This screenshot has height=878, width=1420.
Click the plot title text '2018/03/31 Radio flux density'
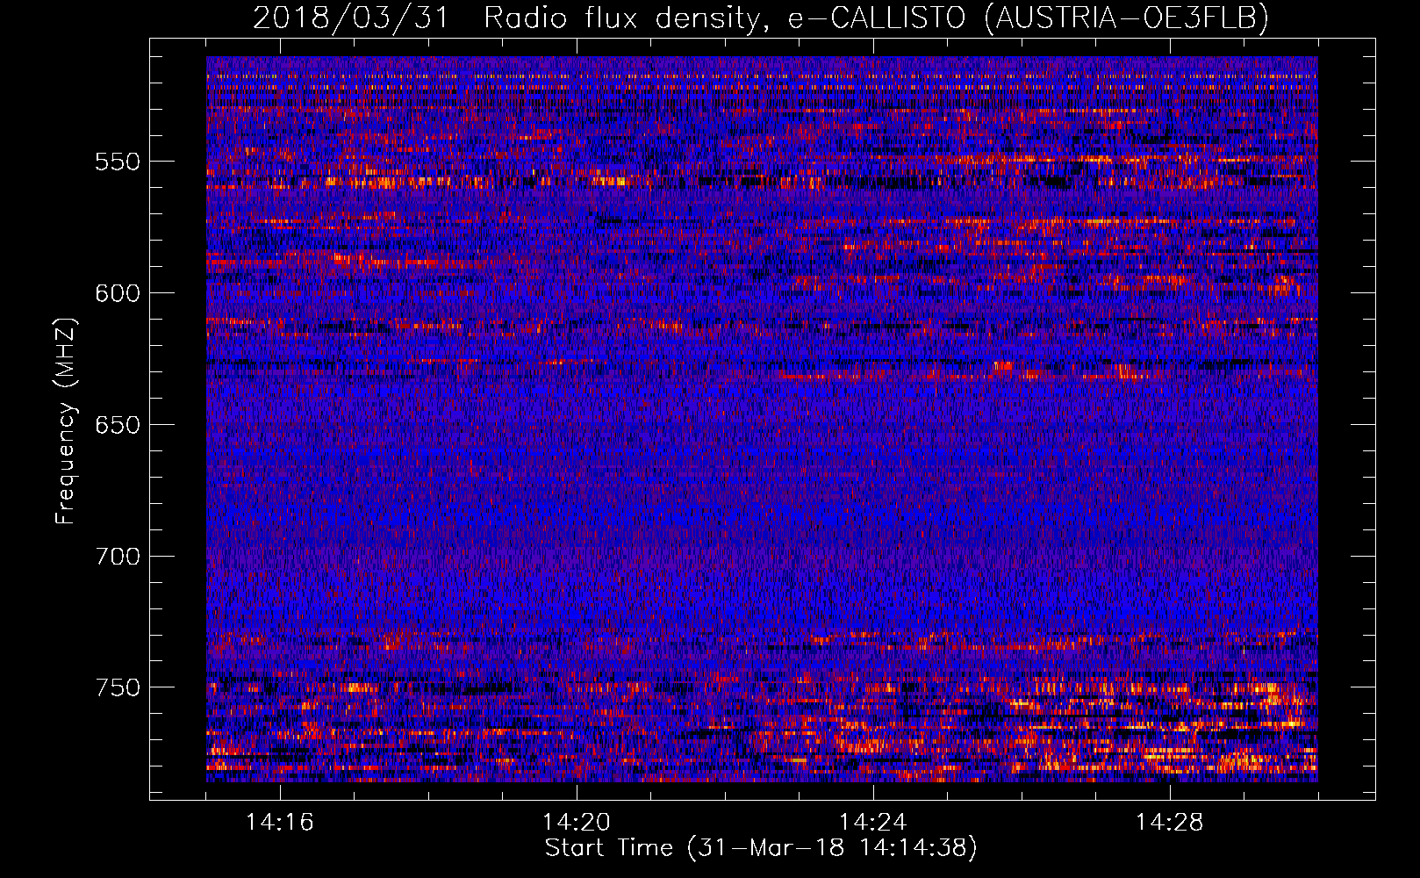[x=506, y=18]
